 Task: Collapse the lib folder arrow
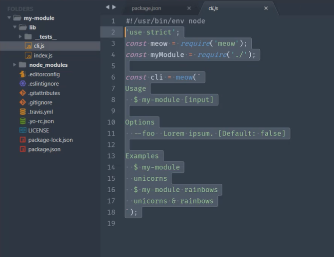[14, 27]
